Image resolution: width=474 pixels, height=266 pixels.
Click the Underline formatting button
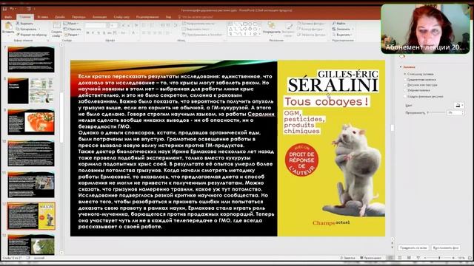coord(99,33)
